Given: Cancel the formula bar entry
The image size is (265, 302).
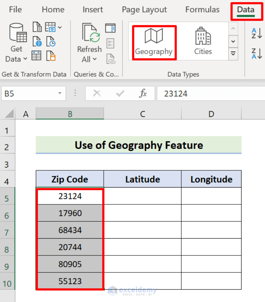Looking at the screenshot, I should (97, 93).
